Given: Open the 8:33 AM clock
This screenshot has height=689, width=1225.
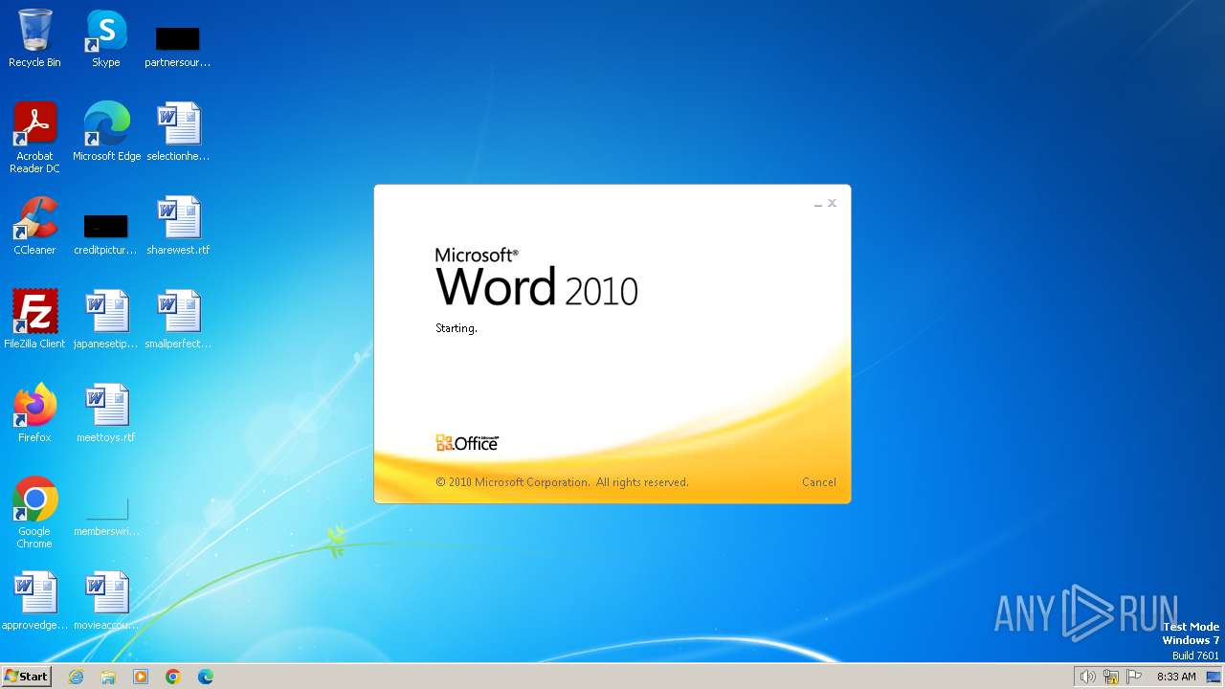Looking at the screenshot, I should [1176, 677].
